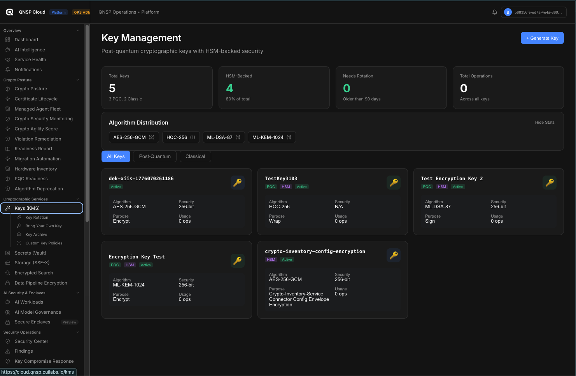
Task: Switch to the Post-Quantum tab
Action: (154, 156)
